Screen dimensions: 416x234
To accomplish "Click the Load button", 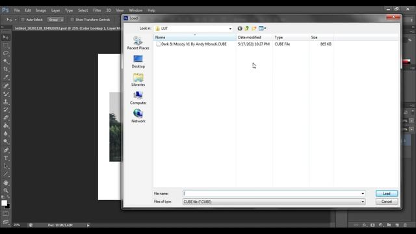I will [x=387, y=194].
